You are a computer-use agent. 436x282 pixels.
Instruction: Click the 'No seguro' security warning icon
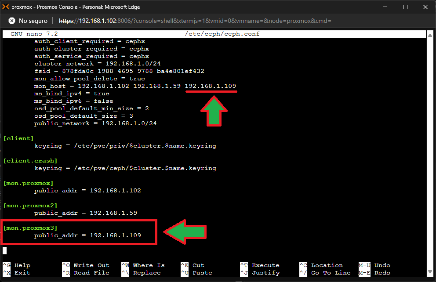12,21
